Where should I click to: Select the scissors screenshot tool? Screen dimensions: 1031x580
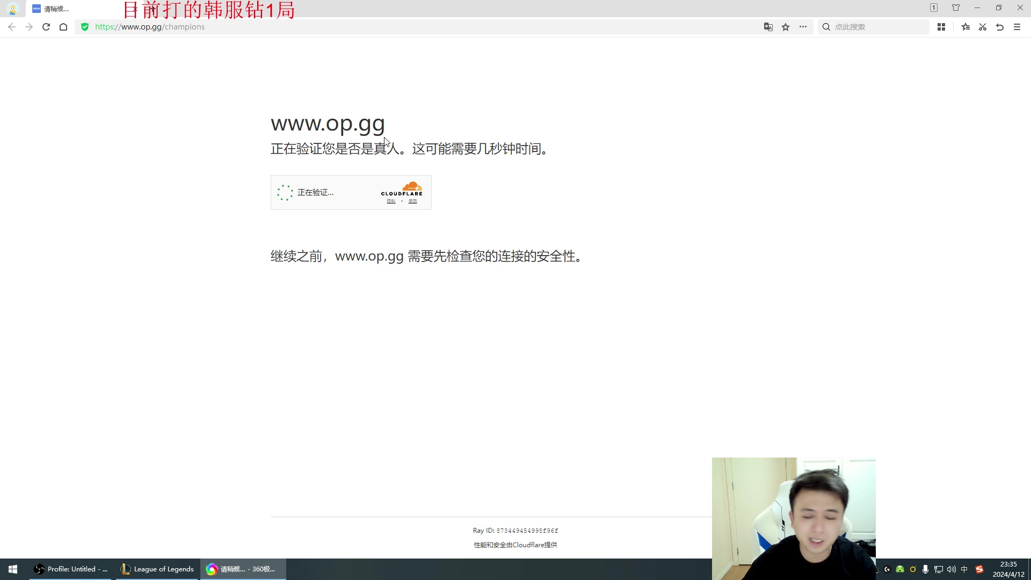click(983, 27)
